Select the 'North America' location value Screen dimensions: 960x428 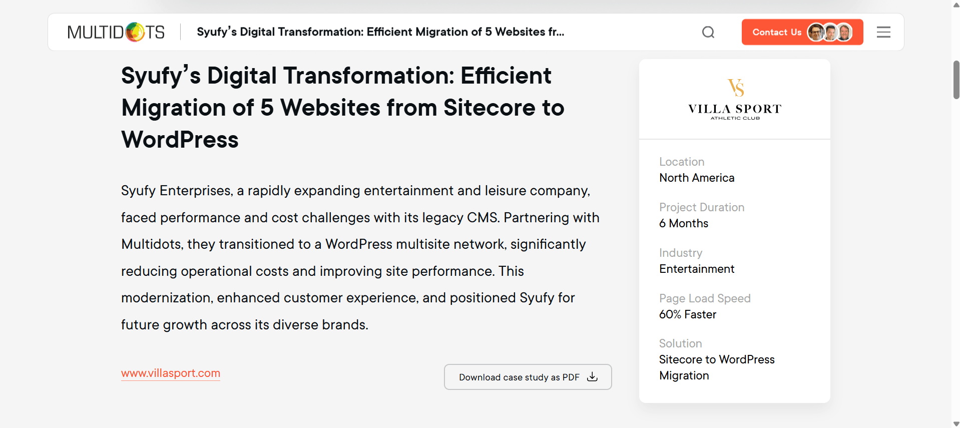(697, 178)
